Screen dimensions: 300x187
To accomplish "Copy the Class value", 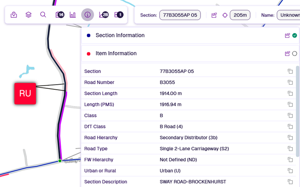I will pos(290,116).
